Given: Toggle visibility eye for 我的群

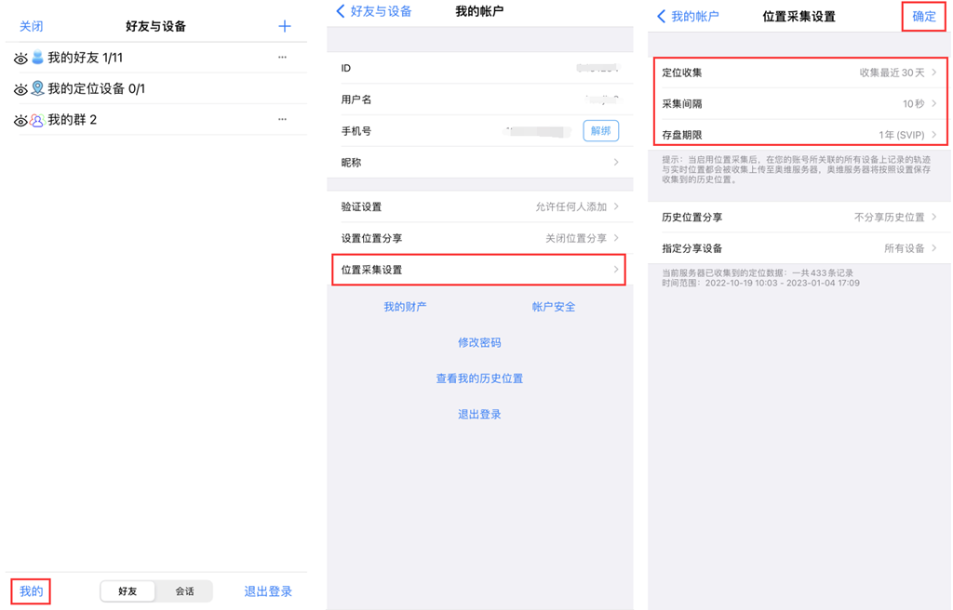Looking at the screenshot, I should (x=20, y=121).
